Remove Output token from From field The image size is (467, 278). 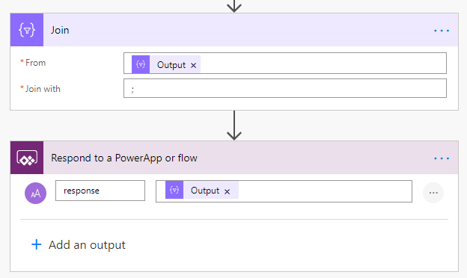[x=193, y=65]
